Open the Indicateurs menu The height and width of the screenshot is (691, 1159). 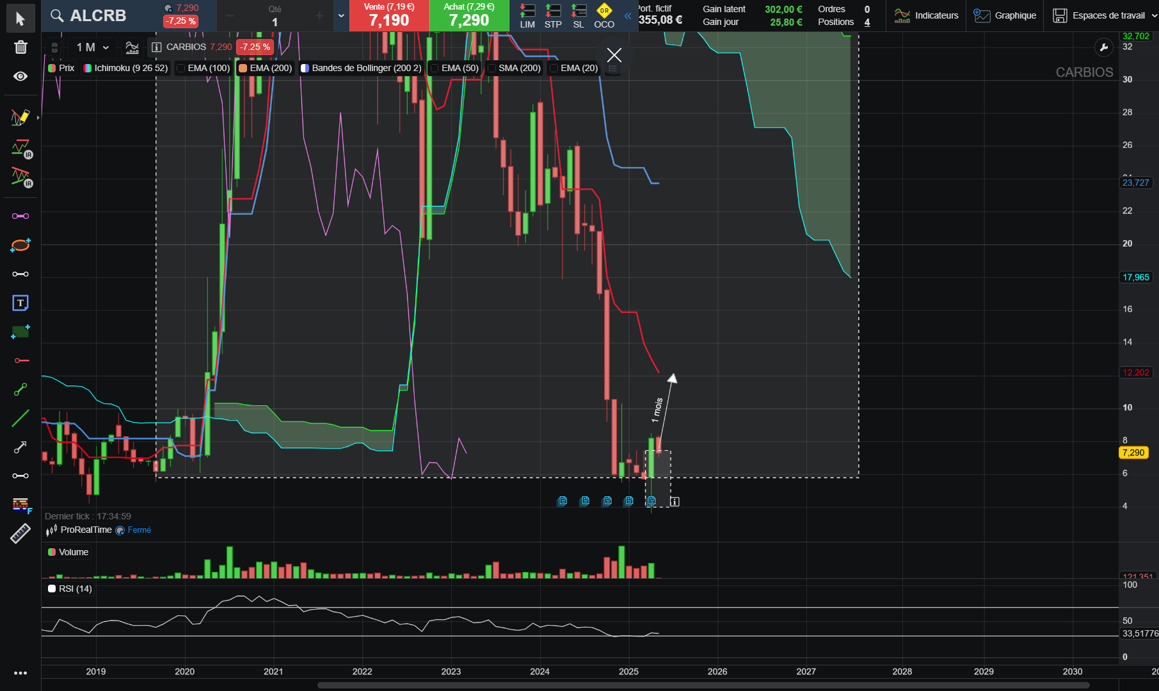point(926,15)
